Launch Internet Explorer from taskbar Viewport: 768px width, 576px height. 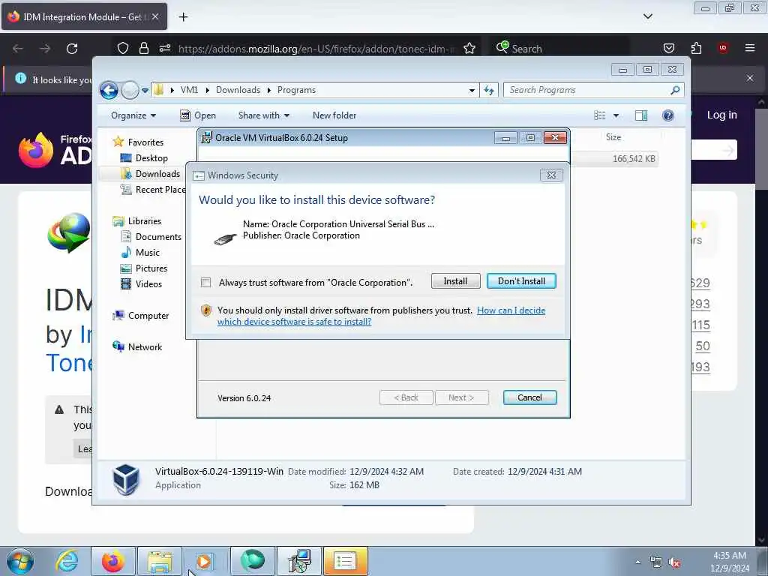point(67,561)
